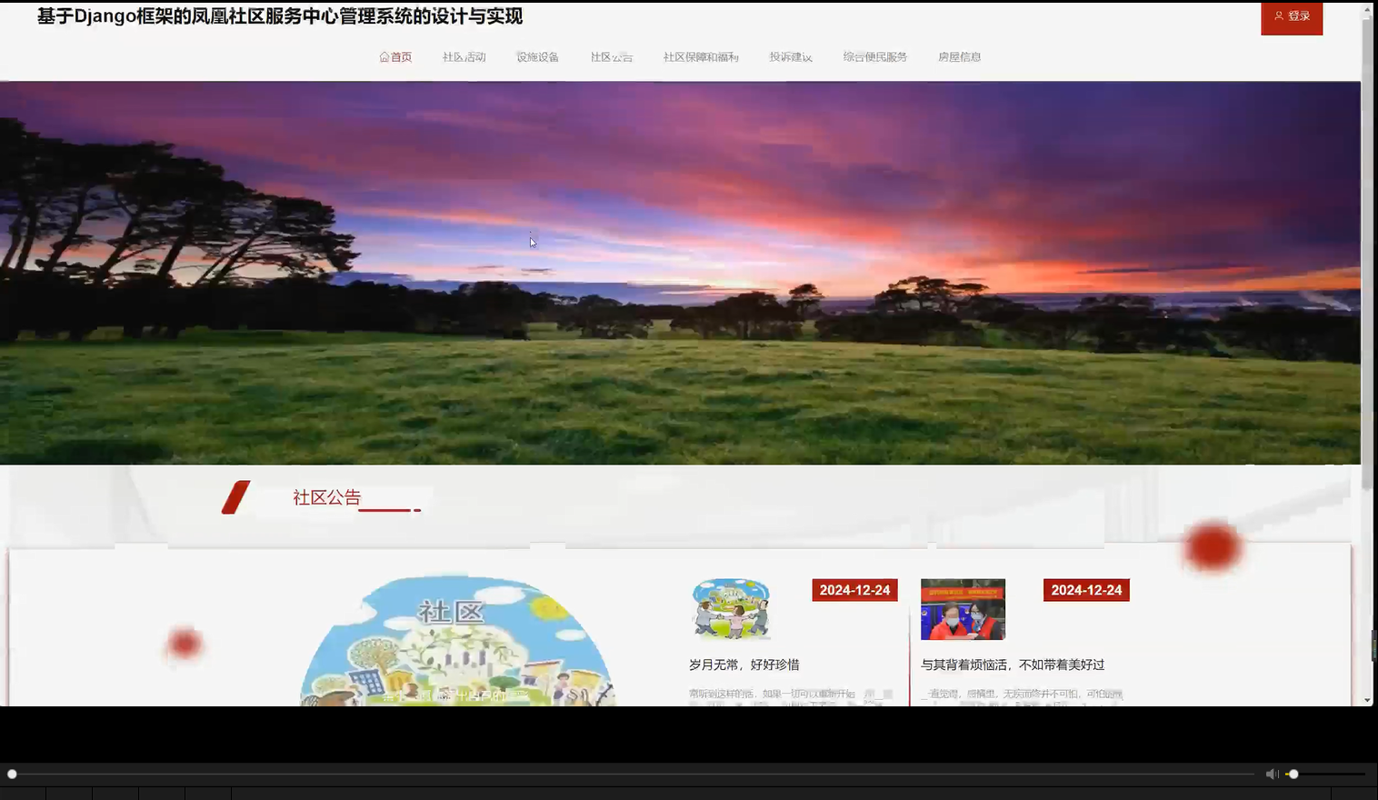1378x800 pixels.
Task: Open the 房屋信息 menu item
Action: click(959, 57)
